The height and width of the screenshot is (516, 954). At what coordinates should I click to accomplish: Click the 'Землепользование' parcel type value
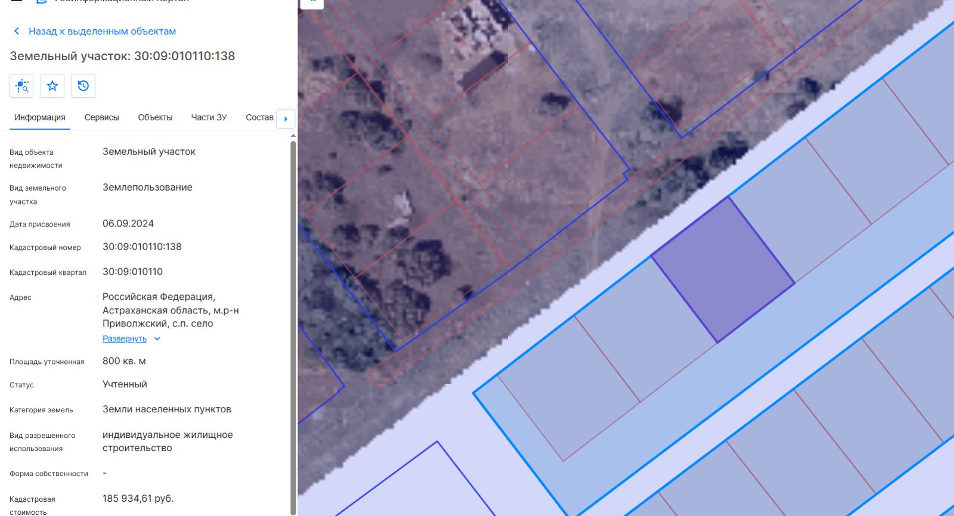(147, 187)
